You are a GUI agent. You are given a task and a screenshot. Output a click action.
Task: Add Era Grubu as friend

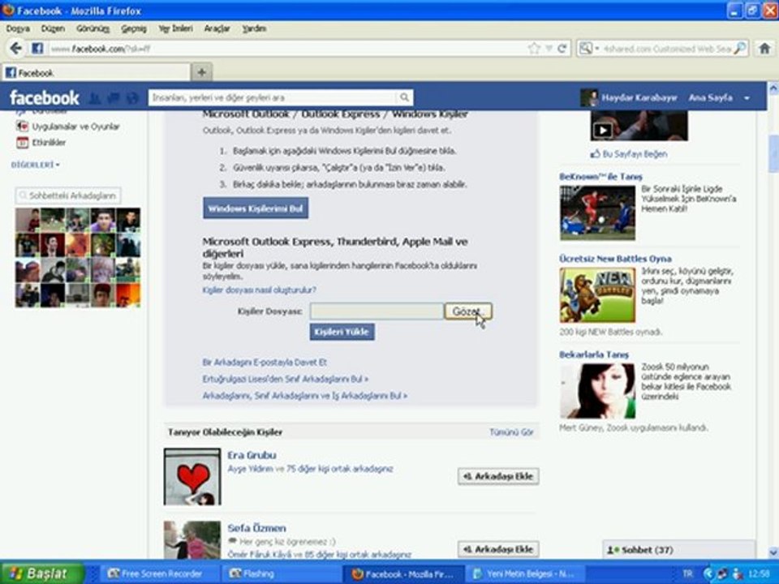click(x=498, y=476)
